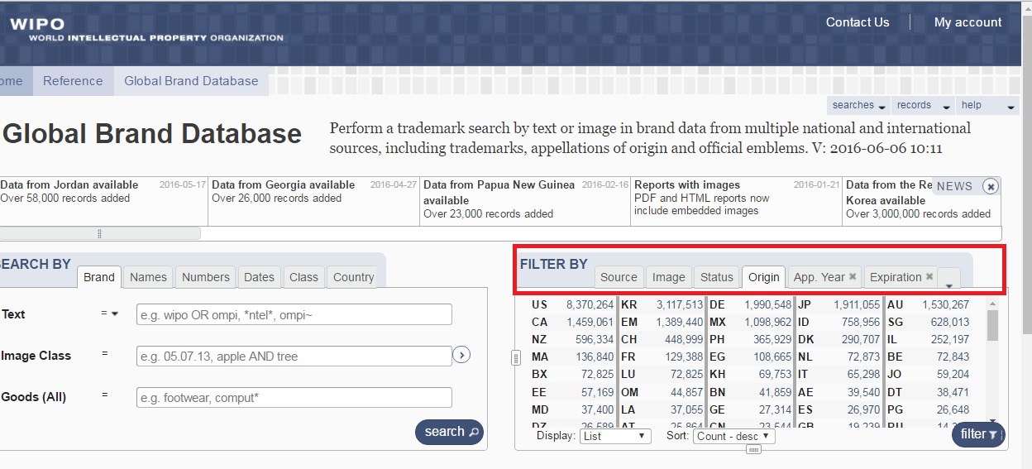The width and height of the screenshot is (1032, 469).
Task: Open the Image Class arrow helper
Action: (x=461, y=355)
